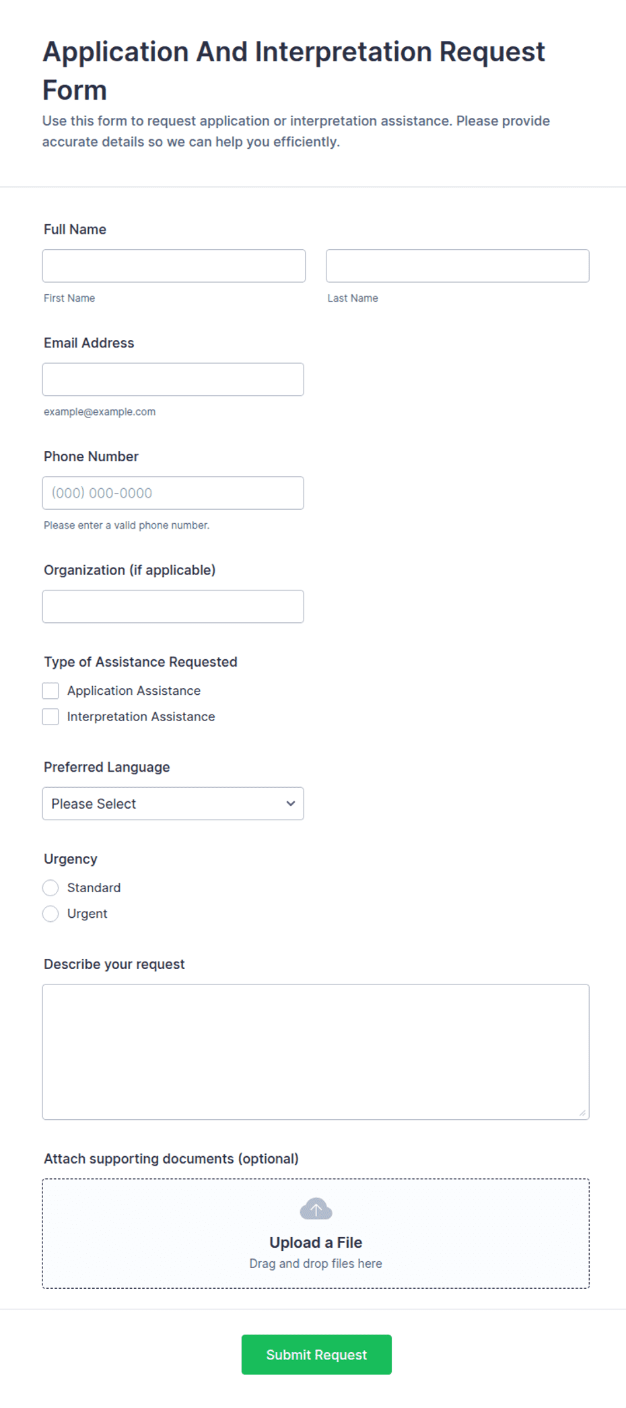Viewport: 626px width, 1408px height.
Task: Click the Drag and drop files area
Action: point(316,1234)
